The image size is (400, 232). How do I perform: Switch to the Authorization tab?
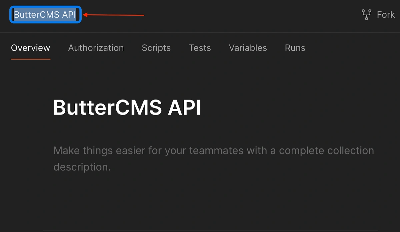pos(96,48)
